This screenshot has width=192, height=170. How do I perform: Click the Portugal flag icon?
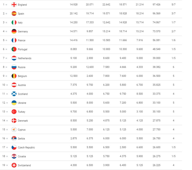[x=14, y=49]
